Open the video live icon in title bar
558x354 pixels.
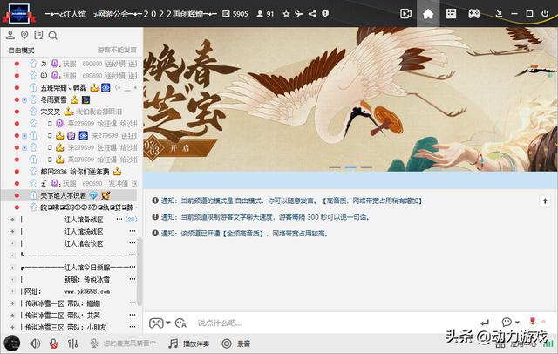(x=405, y=14)
